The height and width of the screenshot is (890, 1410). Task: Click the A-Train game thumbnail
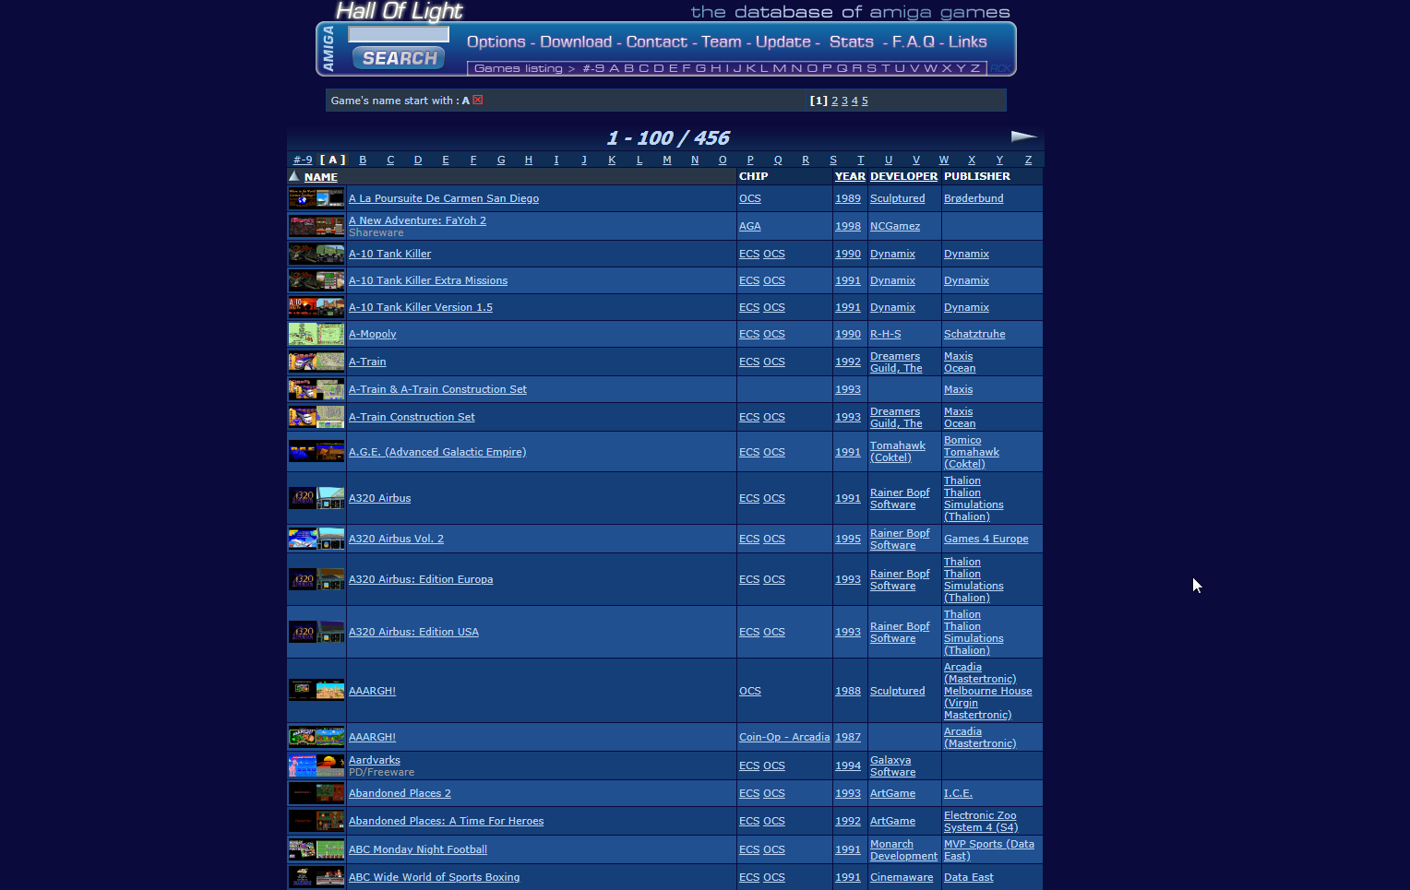[x=317, y=362]
